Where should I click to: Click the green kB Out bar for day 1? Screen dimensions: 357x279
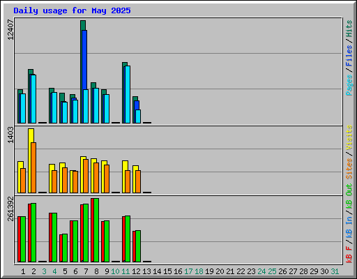tap(23, 239)
